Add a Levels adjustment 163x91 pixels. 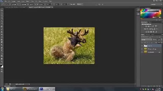(x=148, y=26)
